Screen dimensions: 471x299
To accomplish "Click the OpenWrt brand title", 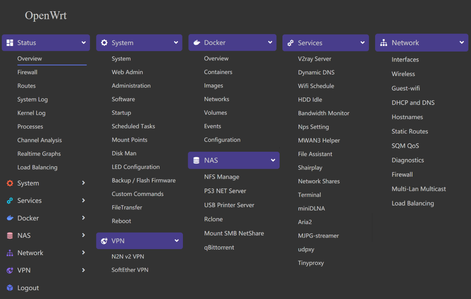I will click(46, 16).
